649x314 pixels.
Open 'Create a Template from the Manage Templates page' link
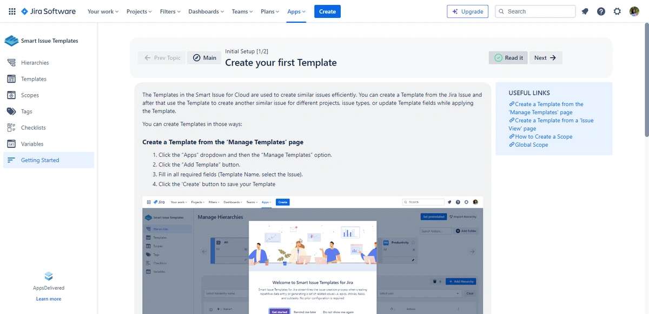point(546,108)
